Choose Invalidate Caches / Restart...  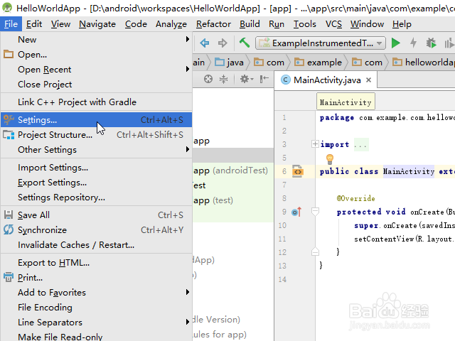[x=97, y=245]
